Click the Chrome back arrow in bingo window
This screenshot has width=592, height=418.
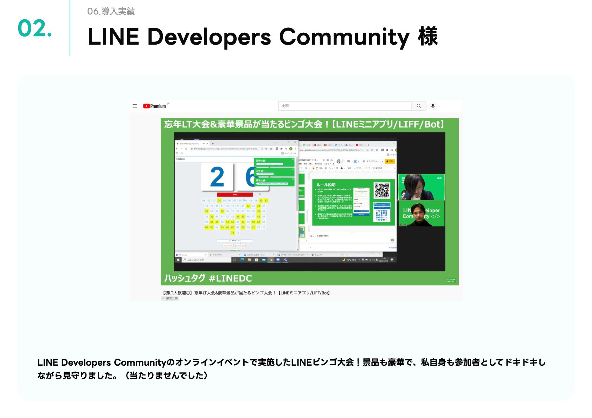pos(177,149)
